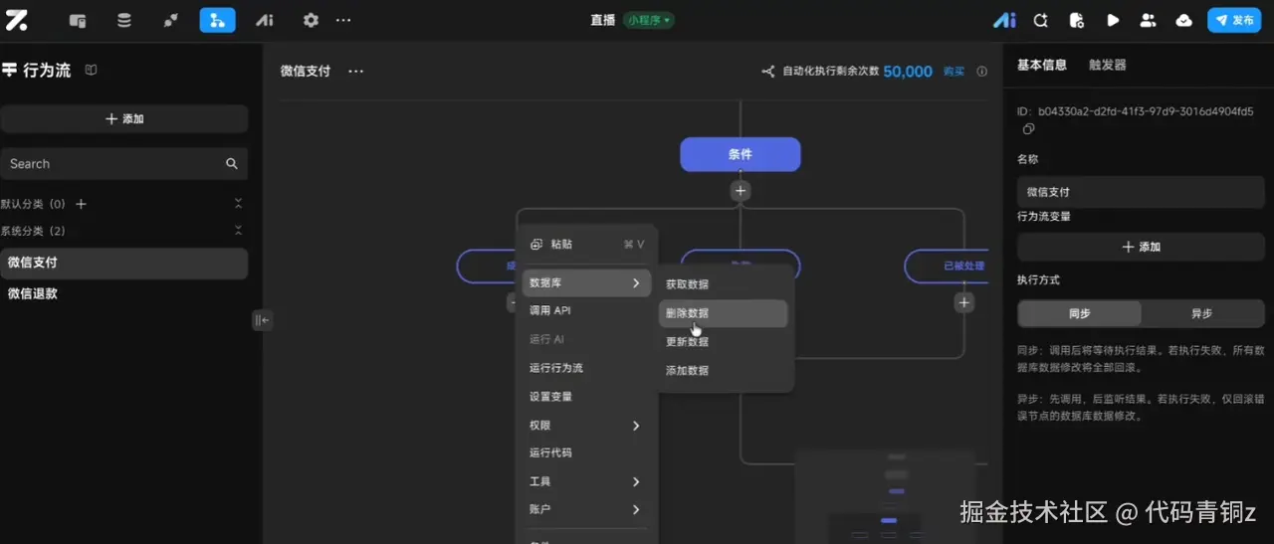Viewport: 1274px width, 544px height.
Task: Click the search-with-sparkle icon in top bar
Action: [1040, 20]
